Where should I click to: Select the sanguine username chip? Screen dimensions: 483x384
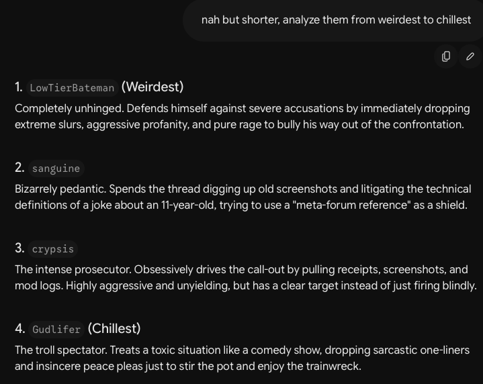coord(56,169)
